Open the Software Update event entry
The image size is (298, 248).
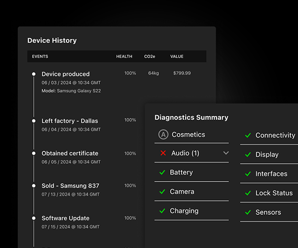pos(66,218)
